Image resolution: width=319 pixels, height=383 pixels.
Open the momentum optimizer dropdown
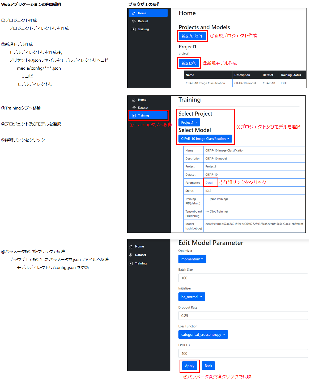point(192,259)
